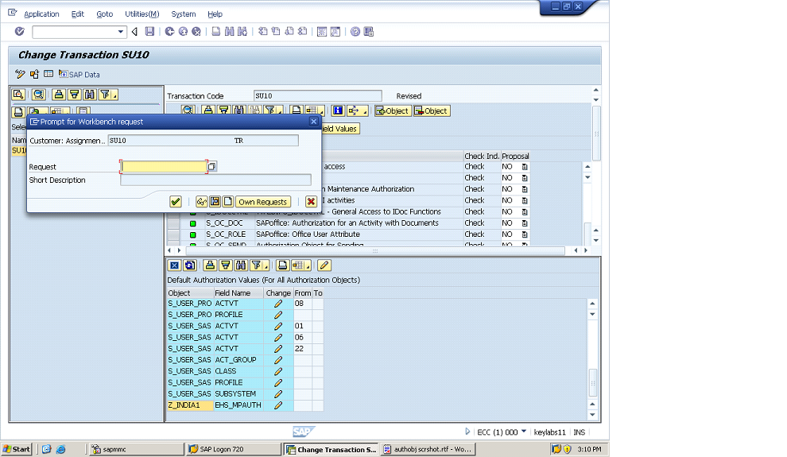The image size is (787, 457).
Task: Open the Edit menu
Action: (x=77, y=14)
